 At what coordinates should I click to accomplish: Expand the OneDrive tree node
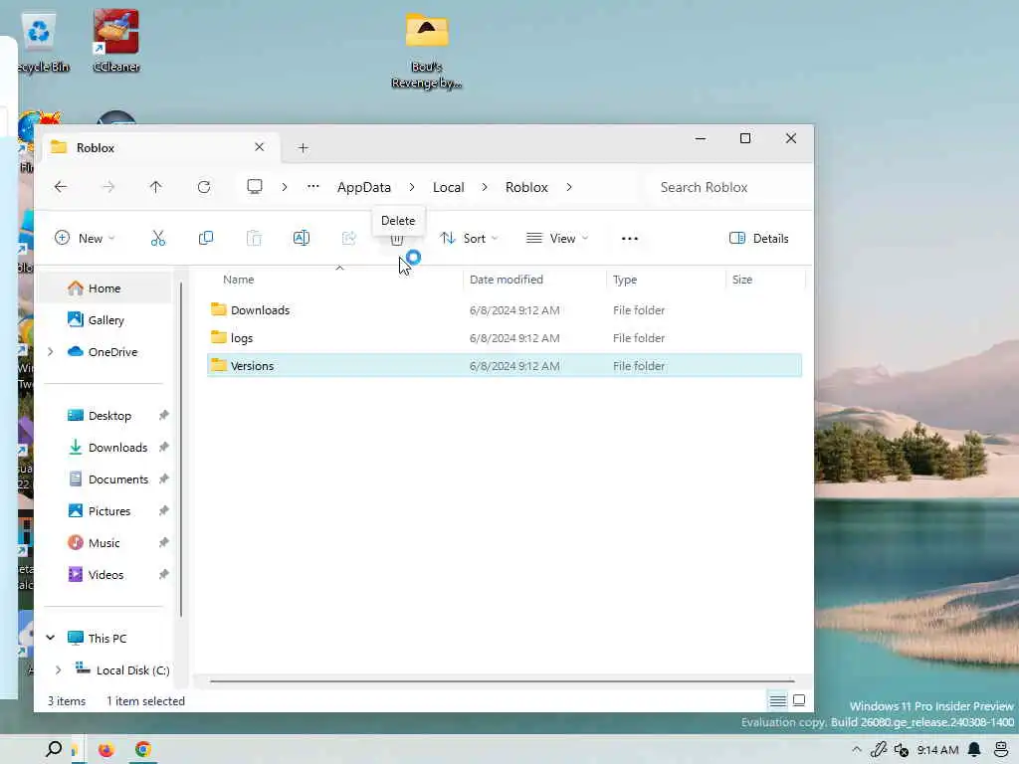(50, 351)
